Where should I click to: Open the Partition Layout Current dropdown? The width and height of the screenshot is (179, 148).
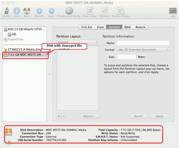[78, 42]
